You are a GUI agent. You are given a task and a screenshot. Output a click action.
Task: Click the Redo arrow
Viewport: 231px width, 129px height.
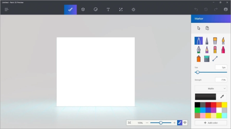[216, 9]
